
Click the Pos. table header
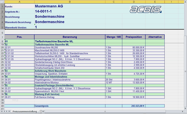(19, 37)
